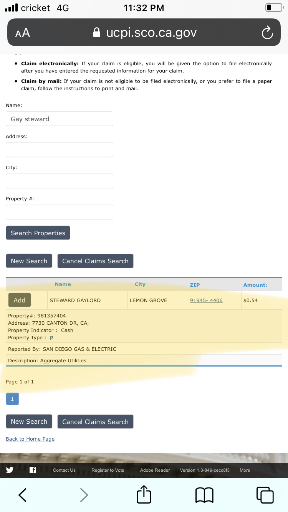Tap the battery indicator in status bar
The image size is (288, 512).
tap(274, 7)
